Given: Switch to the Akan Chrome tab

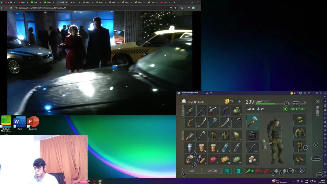Looking at the screenshot, I should point(22,2).
